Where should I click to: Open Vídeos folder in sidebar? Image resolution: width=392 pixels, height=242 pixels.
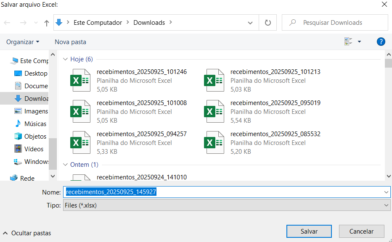(34, 149)
